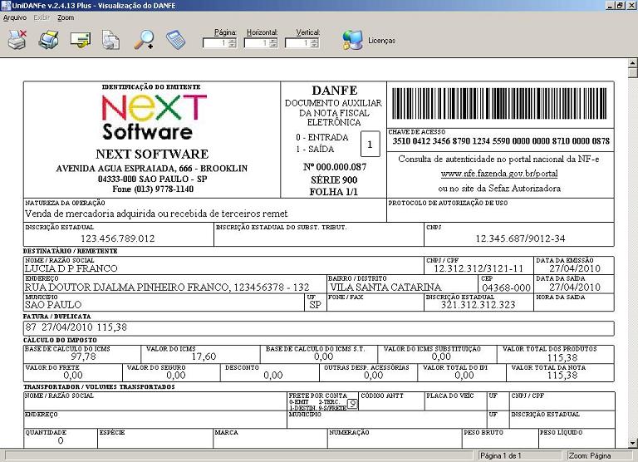Click the Licenças label button
The width and height of the screenshot is (638, 462).
click(x=381, y=40)
